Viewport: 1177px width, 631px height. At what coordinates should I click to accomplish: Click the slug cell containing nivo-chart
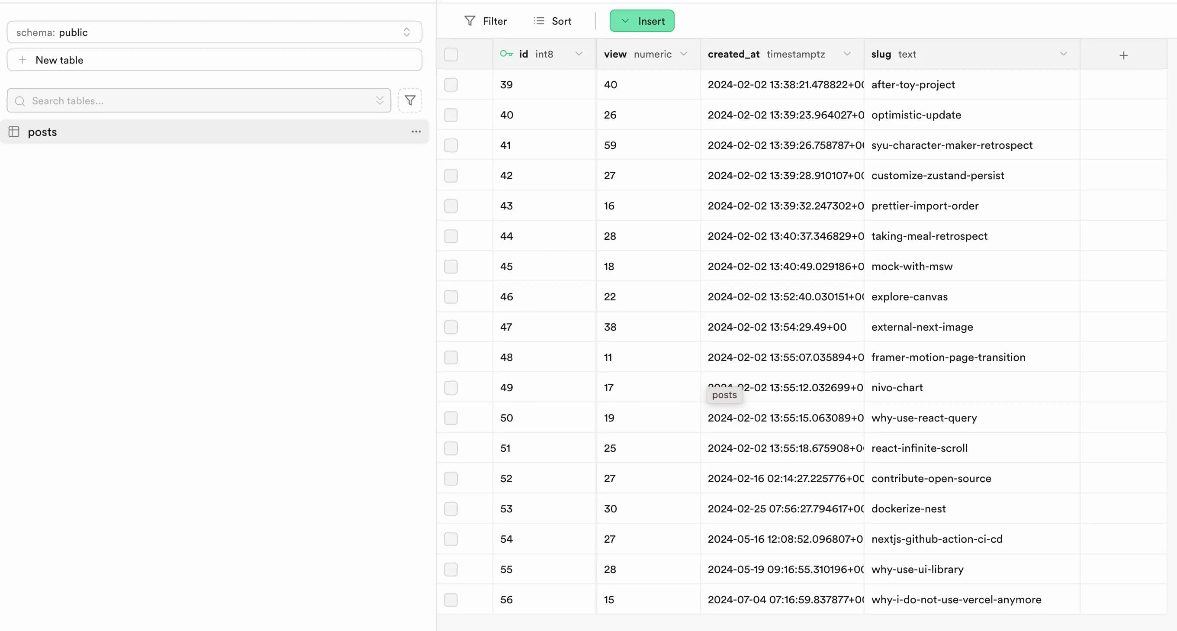pyautogui.click(x=897, y=387)
